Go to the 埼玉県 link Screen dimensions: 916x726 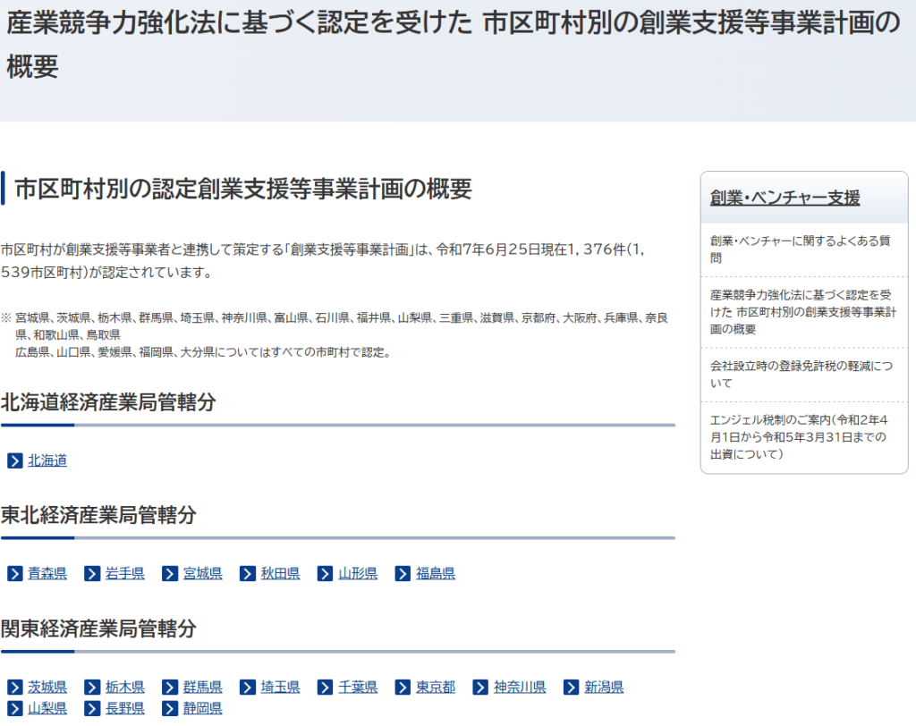click(x=280, y=688)
